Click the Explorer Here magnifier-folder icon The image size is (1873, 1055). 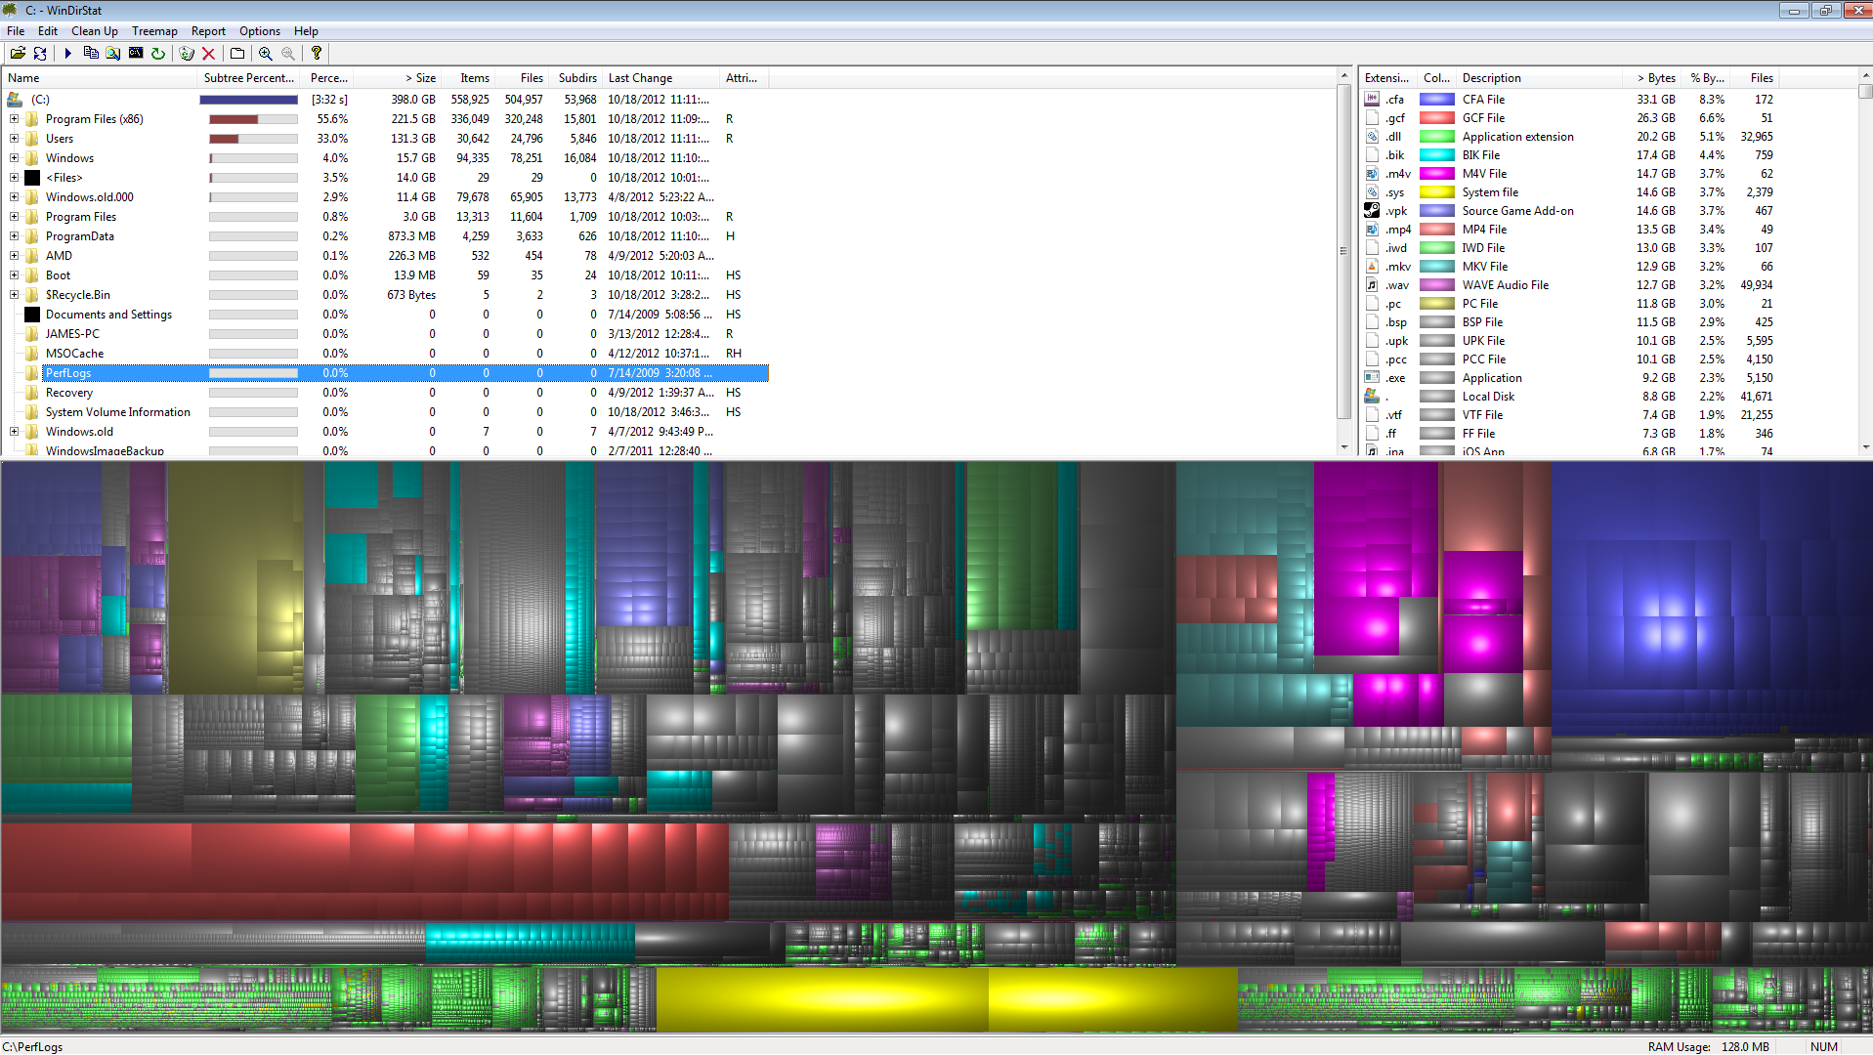tap(113, 54)
